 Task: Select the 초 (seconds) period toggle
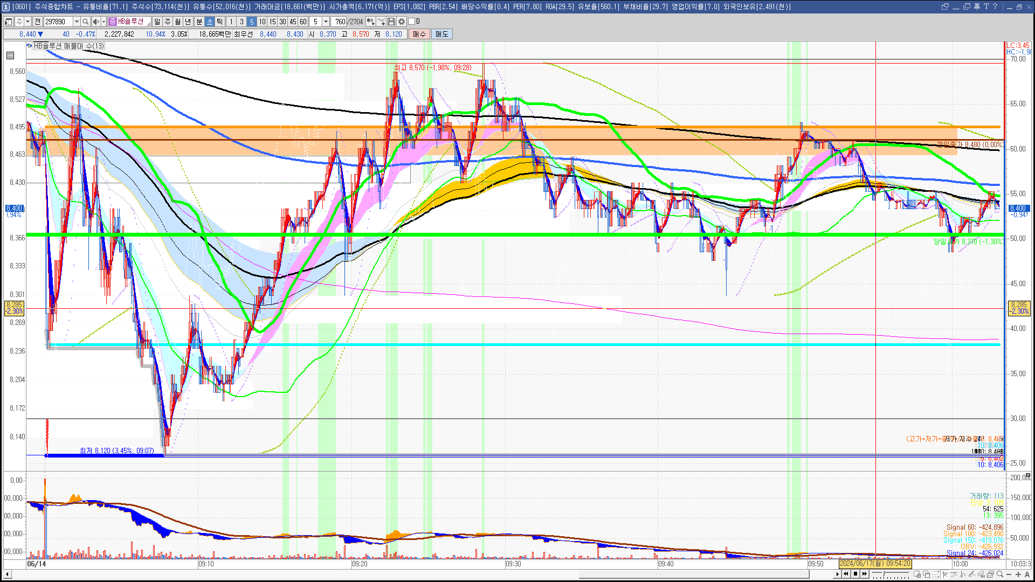click(210, 22)
